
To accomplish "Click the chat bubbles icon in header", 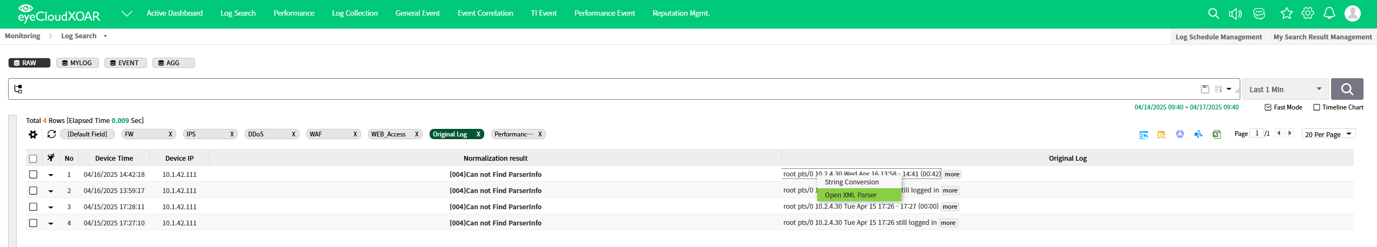I will tap(1259, 13).
